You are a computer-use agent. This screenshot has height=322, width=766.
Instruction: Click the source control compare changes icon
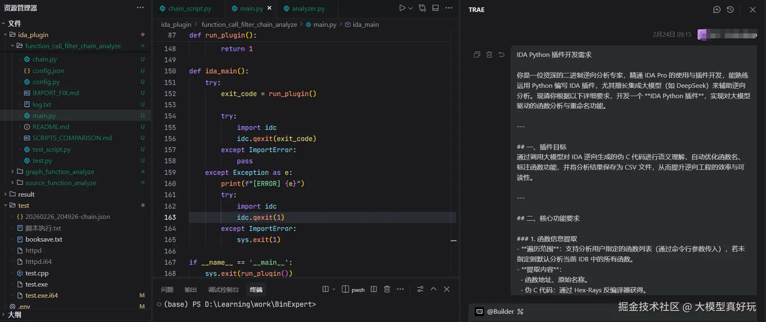point(422,8)
